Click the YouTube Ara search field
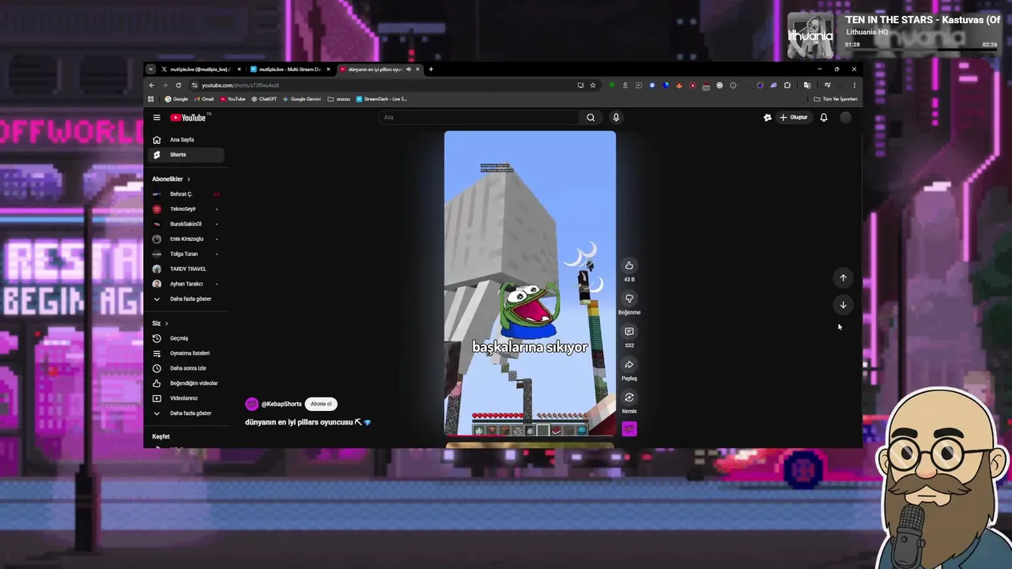1012x569 pixels. [479, 118]
